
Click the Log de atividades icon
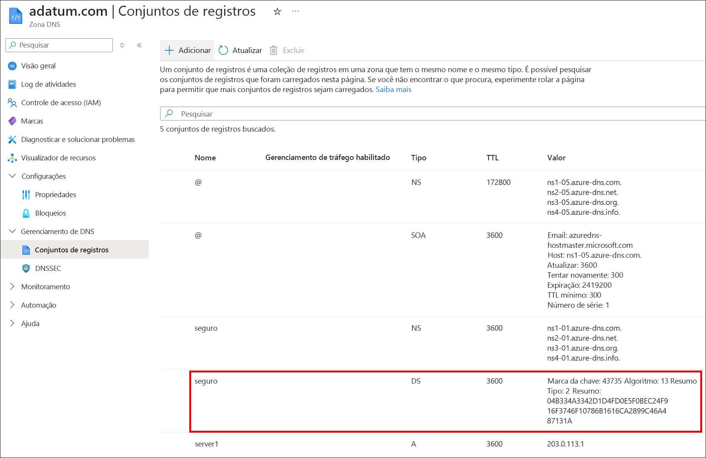coord(12,84)
